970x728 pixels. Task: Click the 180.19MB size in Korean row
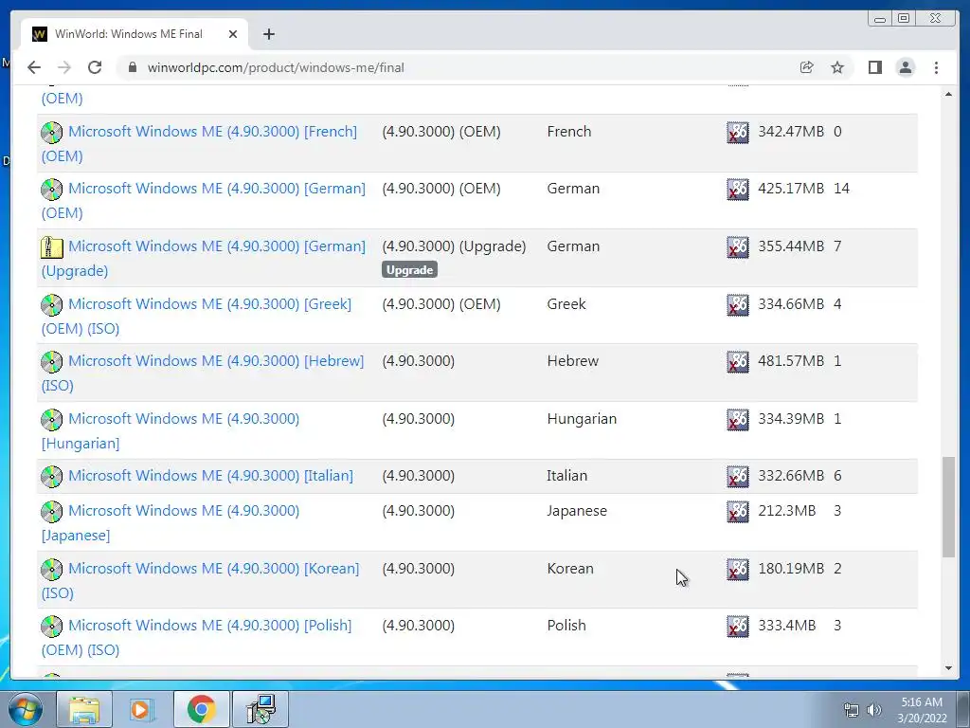tap(791, 569)
